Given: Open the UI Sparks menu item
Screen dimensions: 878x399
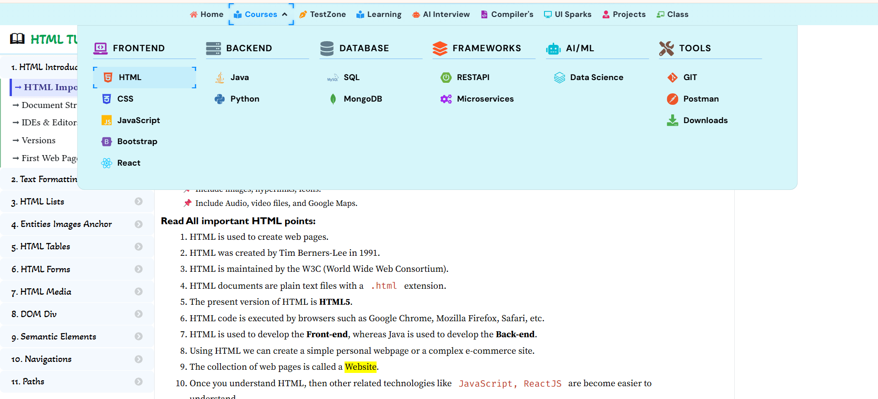Looking at the screenshot, I should [567, 14].
